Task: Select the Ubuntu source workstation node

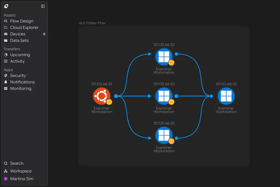Action: click(x=102, y=96)
